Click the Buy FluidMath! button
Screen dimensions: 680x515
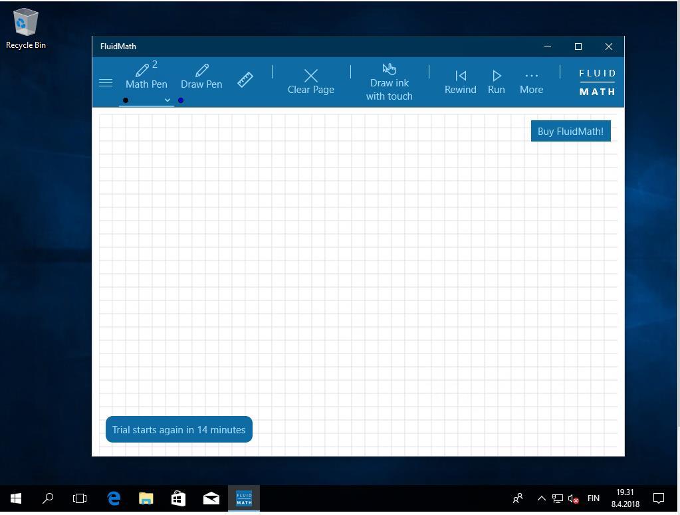coord(571,131)
